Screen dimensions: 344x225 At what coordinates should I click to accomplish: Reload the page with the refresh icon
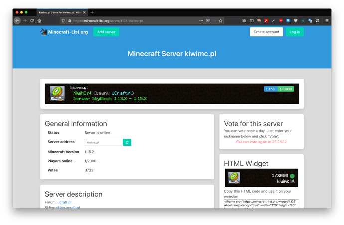pos(32,21)
